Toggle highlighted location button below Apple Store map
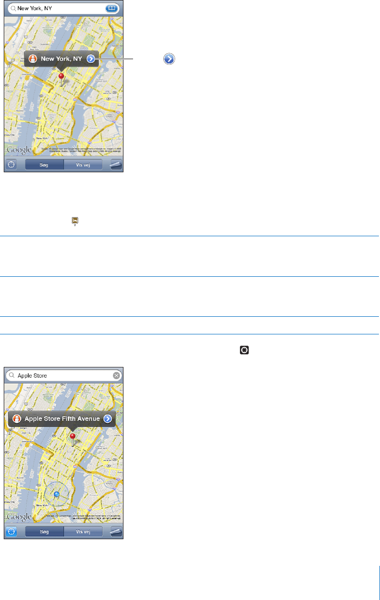 [x=12, y=532]
